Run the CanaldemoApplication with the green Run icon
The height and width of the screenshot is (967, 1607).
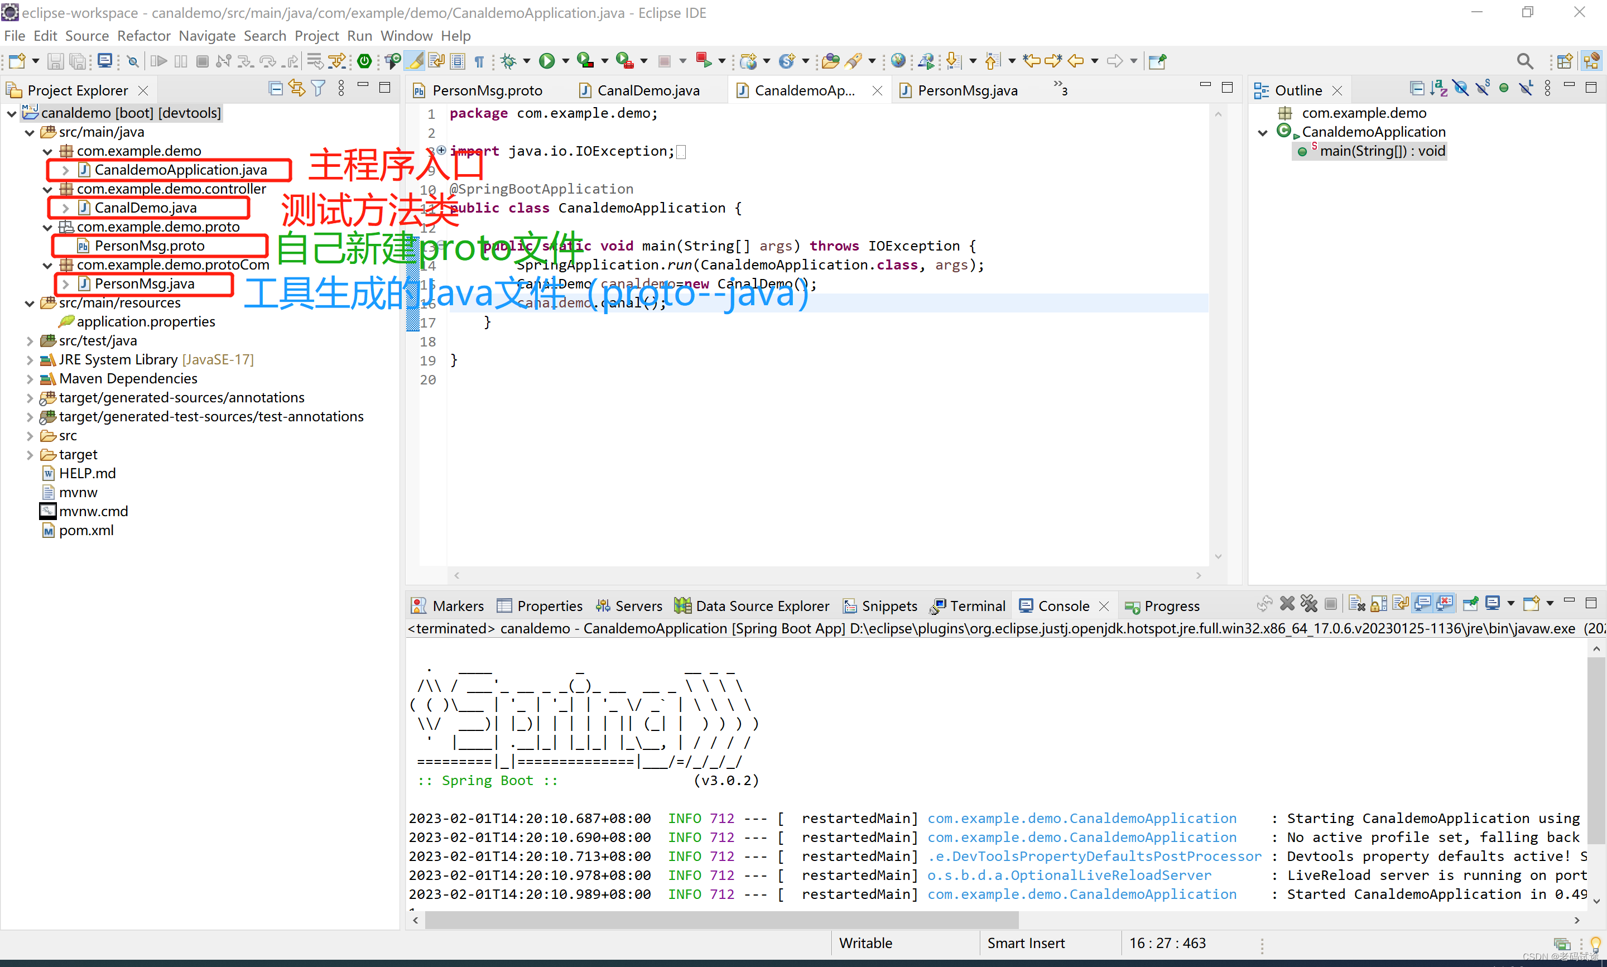coord(547,61)
